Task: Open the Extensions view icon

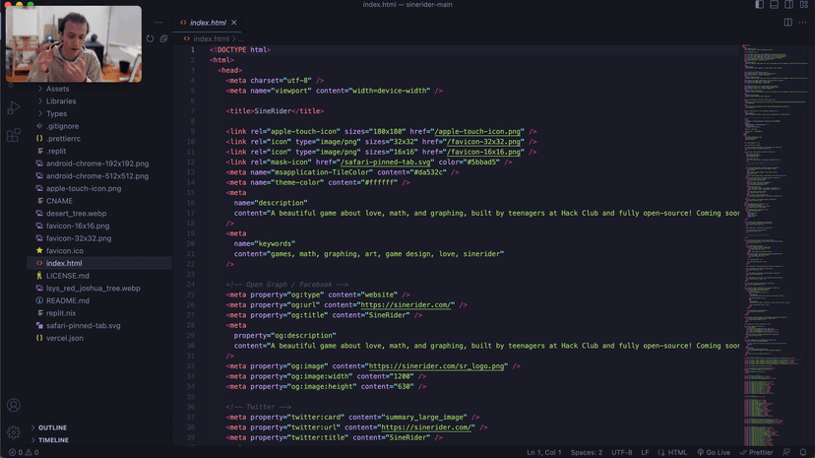Action: 14,136
